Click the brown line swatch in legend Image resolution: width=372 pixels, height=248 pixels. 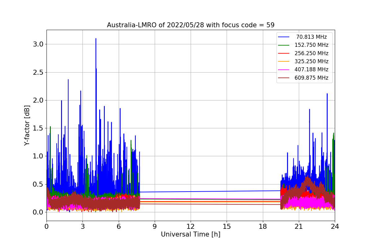(284, 78)
